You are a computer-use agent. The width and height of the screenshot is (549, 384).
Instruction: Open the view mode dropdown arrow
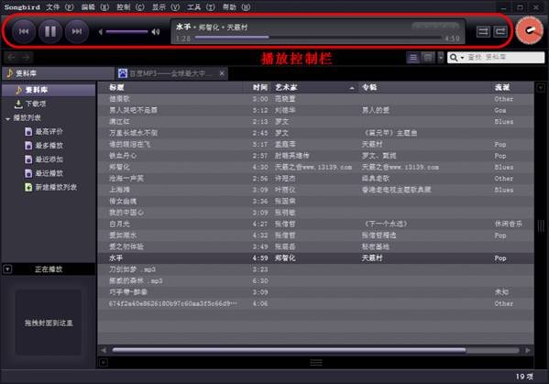pos(441,58)
